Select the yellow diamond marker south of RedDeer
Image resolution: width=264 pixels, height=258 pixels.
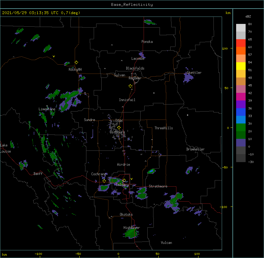130,86
